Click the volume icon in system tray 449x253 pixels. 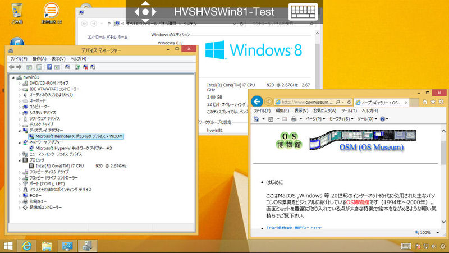(433, 246)
